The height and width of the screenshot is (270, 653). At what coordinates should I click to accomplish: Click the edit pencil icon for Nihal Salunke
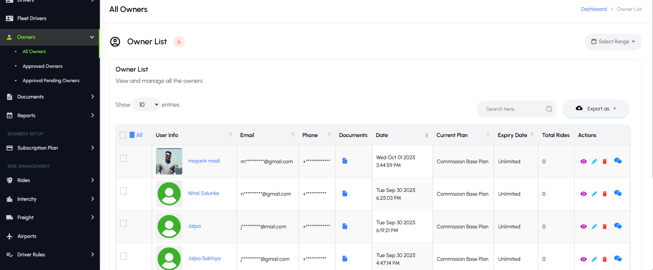point(594,194)
